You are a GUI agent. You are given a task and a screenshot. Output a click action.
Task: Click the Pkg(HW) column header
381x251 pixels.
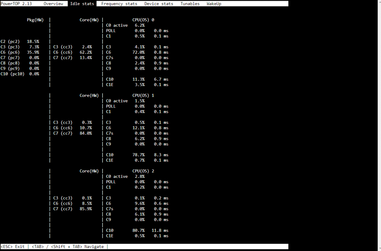(x=35, y=20)
